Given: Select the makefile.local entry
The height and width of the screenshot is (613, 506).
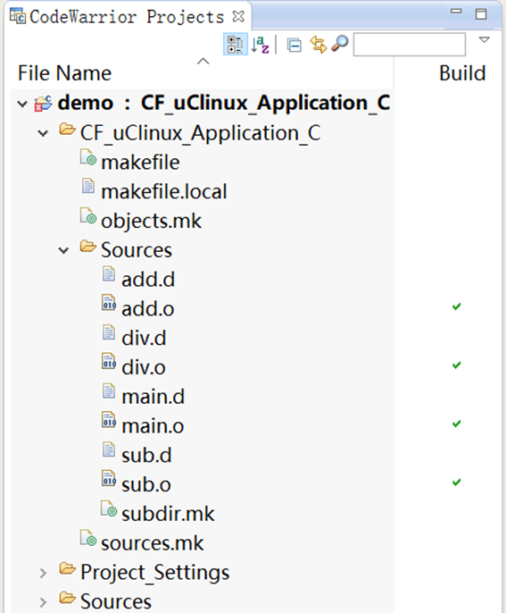Looking at the screenshot, I should tap(164, 191).
